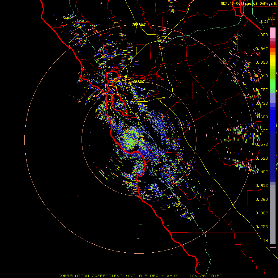Select the 0.733 legend value
The height and width of the screenshot is (278, 278).
click(262, 103)
